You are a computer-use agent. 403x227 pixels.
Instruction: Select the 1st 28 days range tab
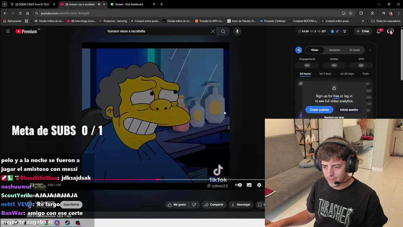tap(347, 74)
